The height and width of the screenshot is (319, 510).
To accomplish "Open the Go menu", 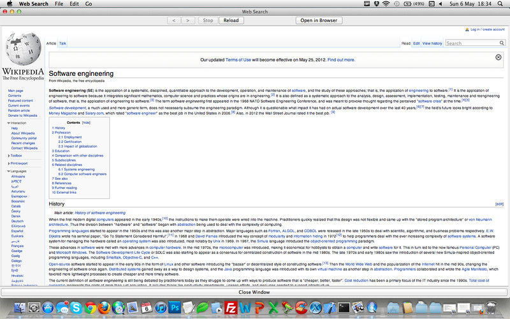I will (89, 4).
